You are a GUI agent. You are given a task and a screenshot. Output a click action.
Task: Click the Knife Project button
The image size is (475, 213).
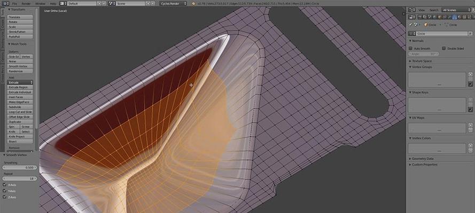(20, 137)
